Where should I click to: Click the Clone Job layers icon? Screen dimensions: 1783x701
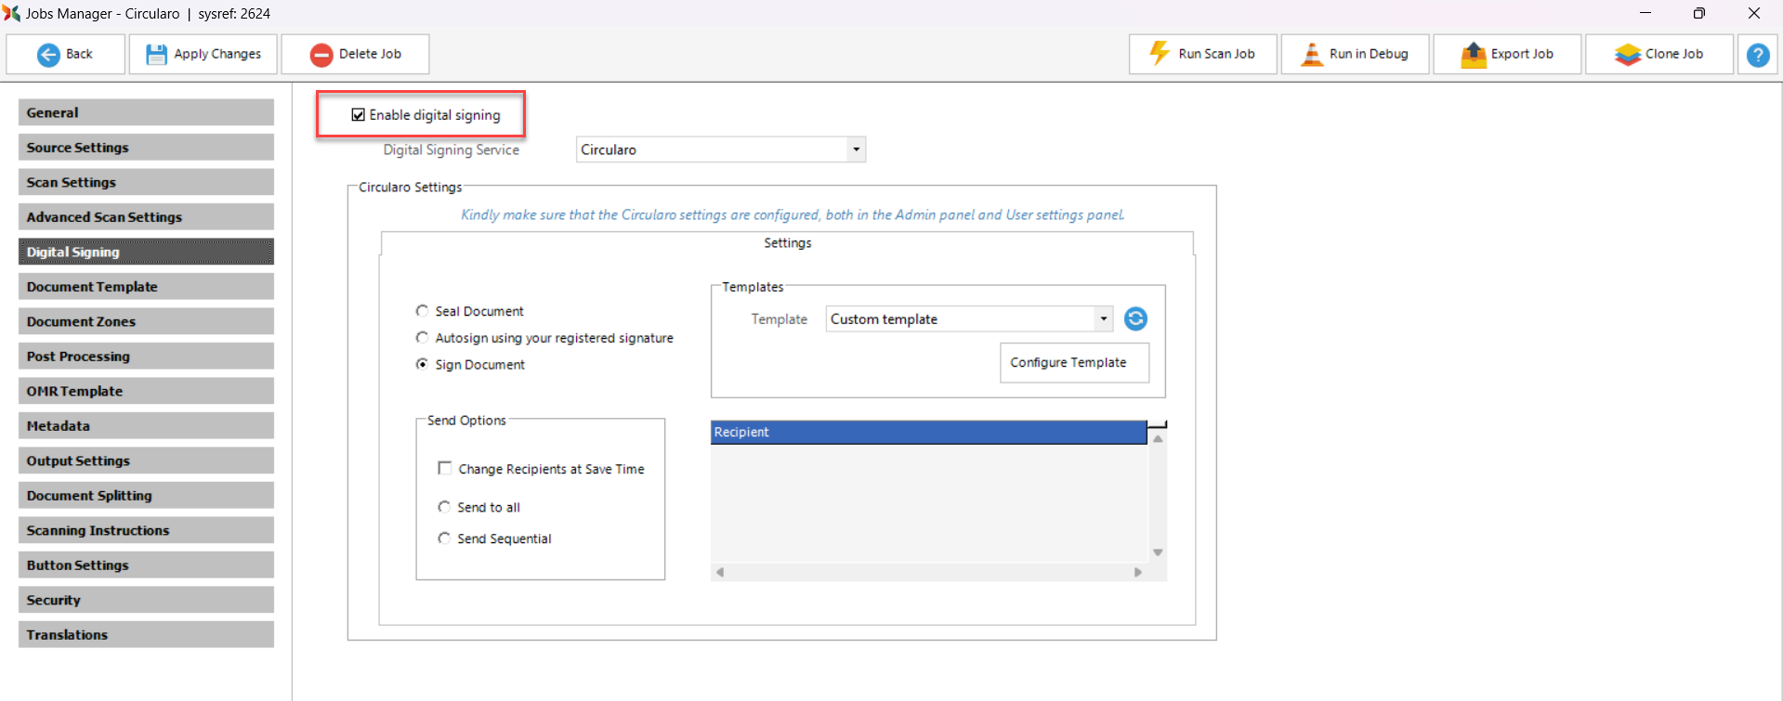click(x=1627, y=55)
